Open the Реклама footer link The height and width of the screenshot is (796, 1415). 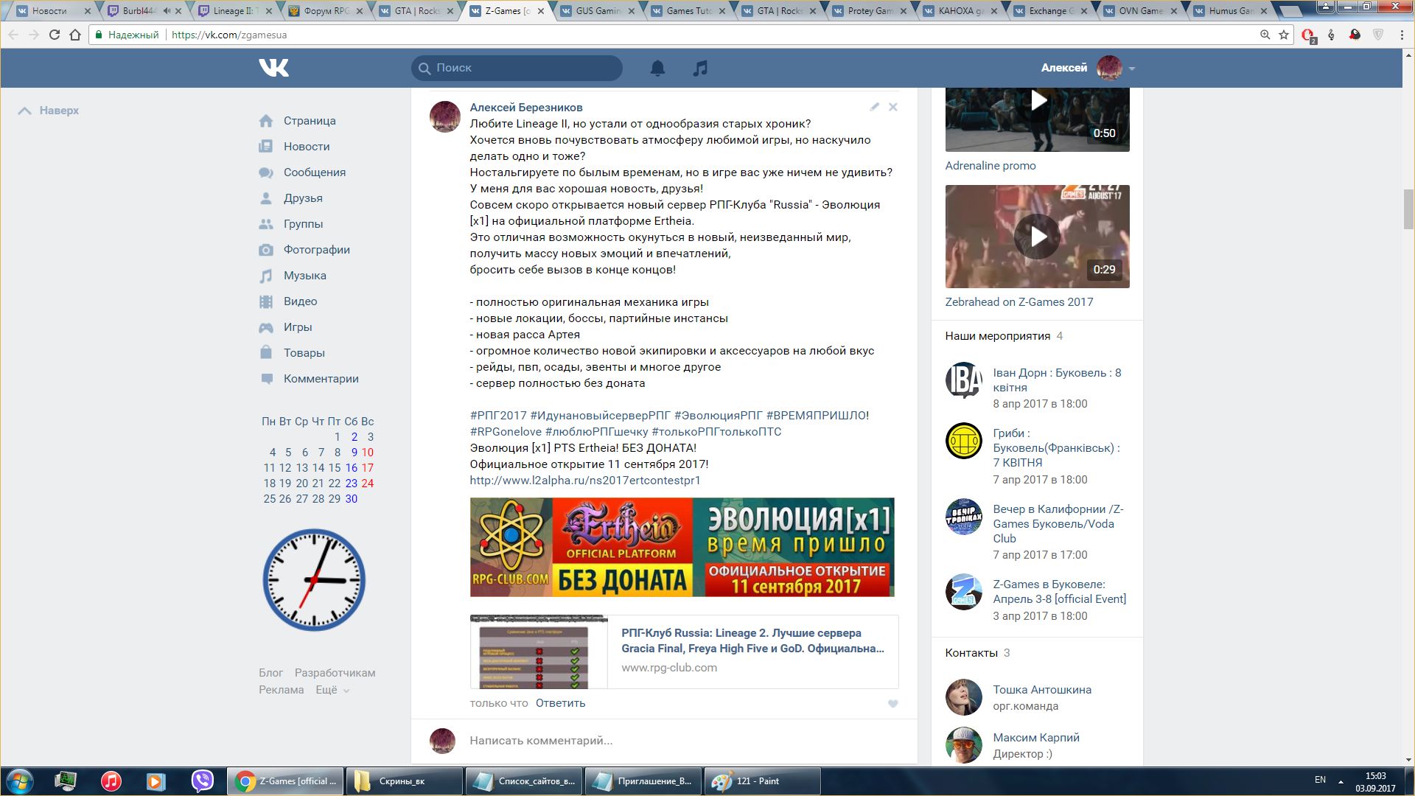coord(281,690)
